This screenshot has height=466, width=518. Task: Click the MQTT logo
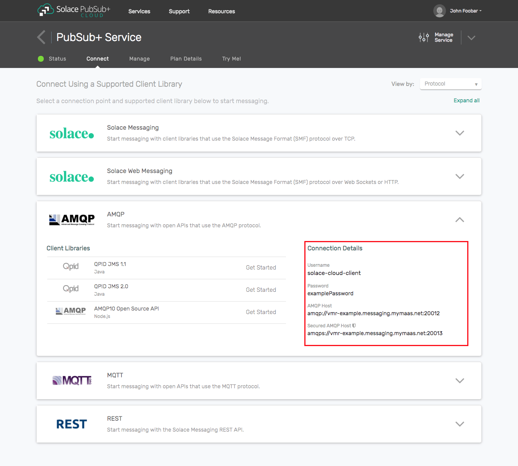click(x=72, y=380)
